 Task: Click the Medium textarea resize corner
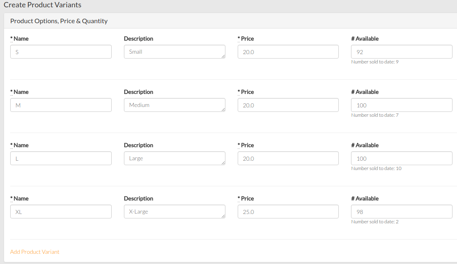[x=223, y=109]
